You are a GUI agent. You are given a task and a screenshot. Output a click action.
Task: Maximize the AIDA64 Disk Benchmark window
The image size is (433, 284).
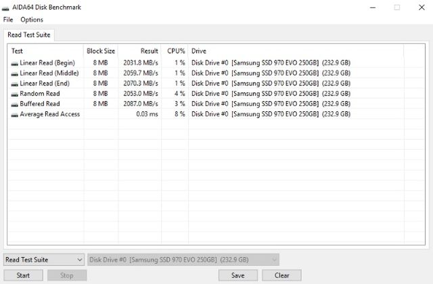396,7
